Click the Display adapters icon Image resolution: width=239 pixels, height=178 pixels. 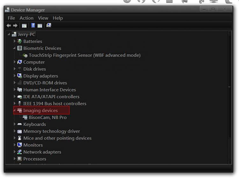coord(19,76)
